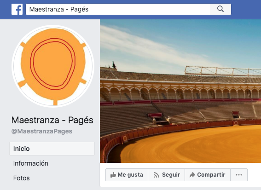Open the bullring cover photo

coord(180,91)
